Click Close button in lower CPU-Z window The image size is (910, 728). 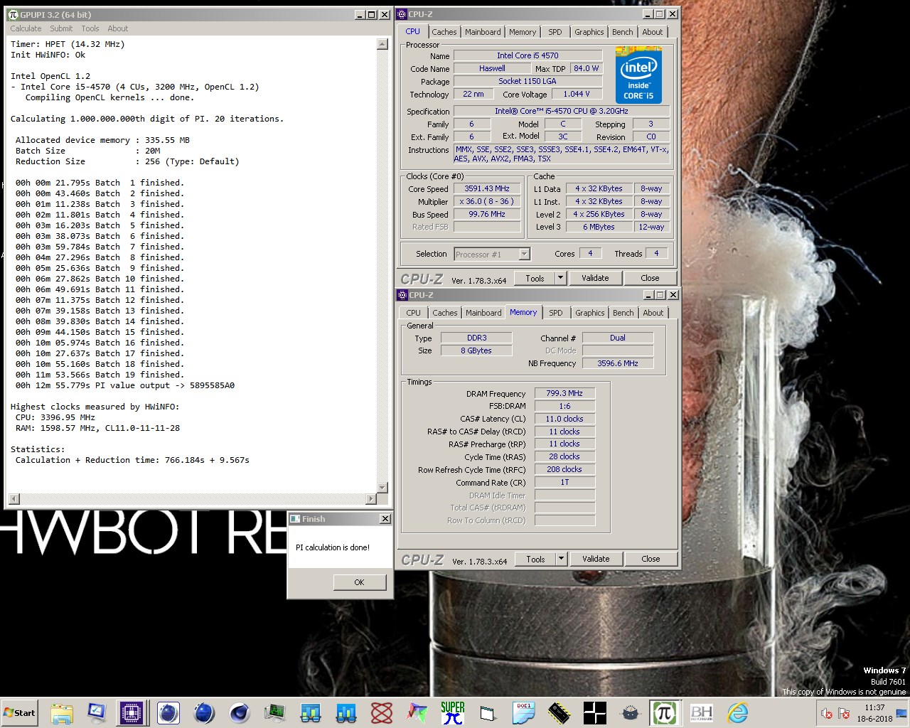click(651, 559)
